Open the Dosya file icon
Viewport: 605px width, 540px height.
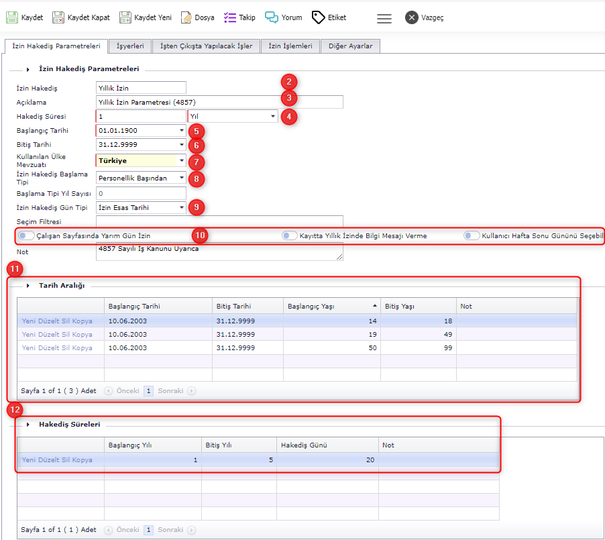click(x=186, y=17)
